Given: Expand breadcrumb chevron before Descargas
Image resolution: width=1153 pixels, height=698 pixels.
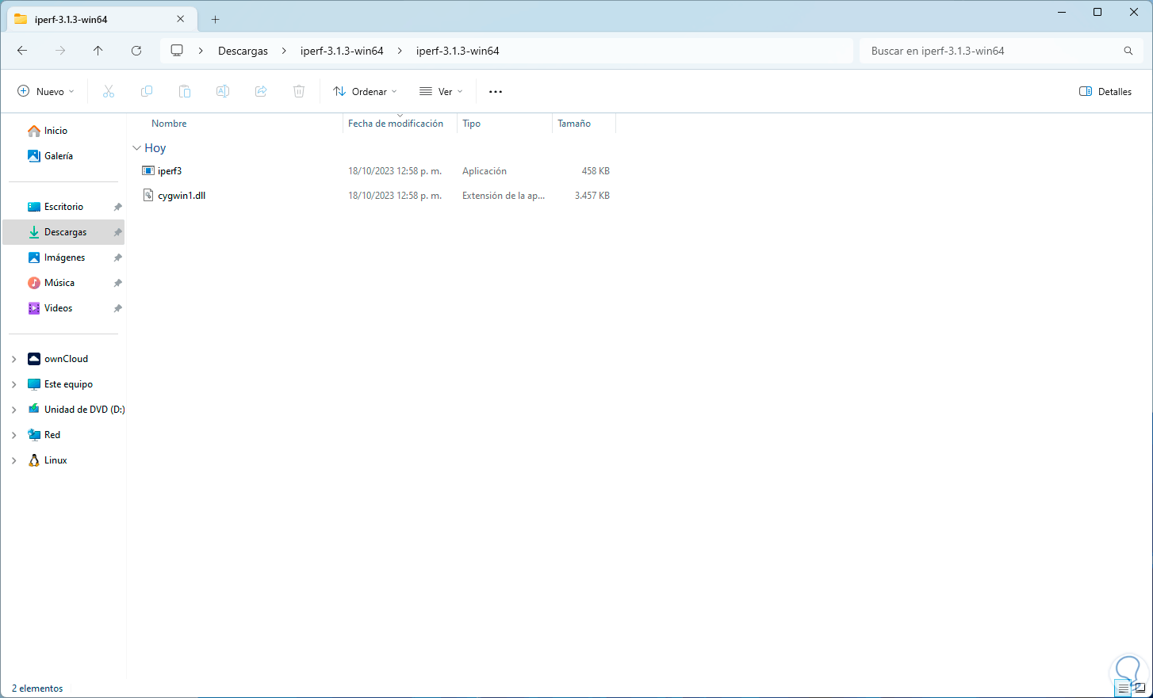Looking at the screenshot, I should [201, 51].
